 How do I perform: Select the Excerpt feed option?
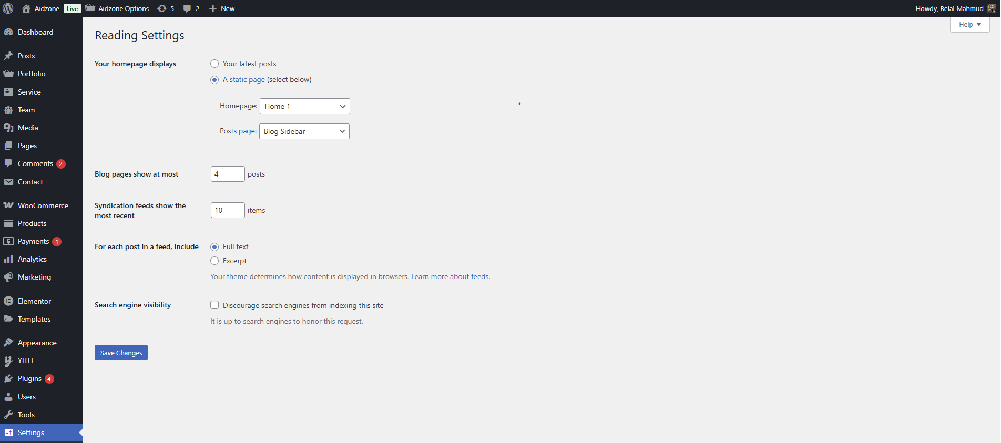coord(214,261)
